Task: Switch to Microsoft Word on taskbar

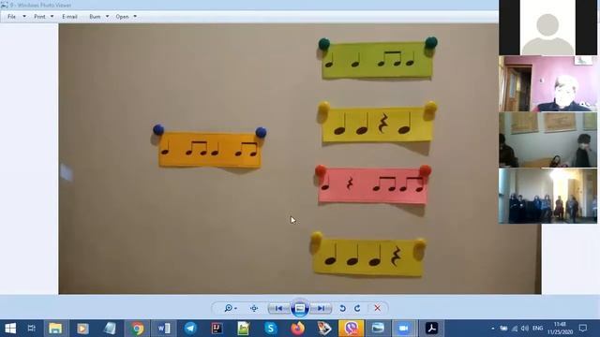Action: click(164, 329)
